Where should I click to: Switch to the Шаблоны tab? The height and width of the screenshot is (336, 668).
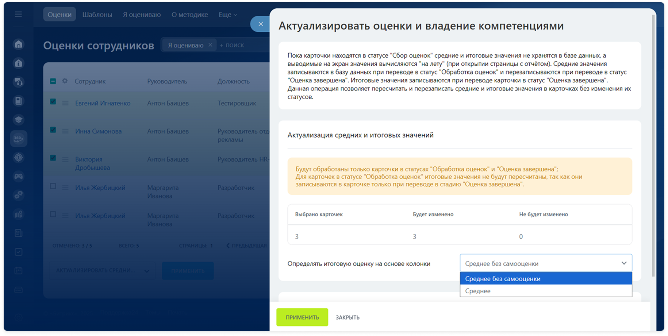[x=97, y=15]
